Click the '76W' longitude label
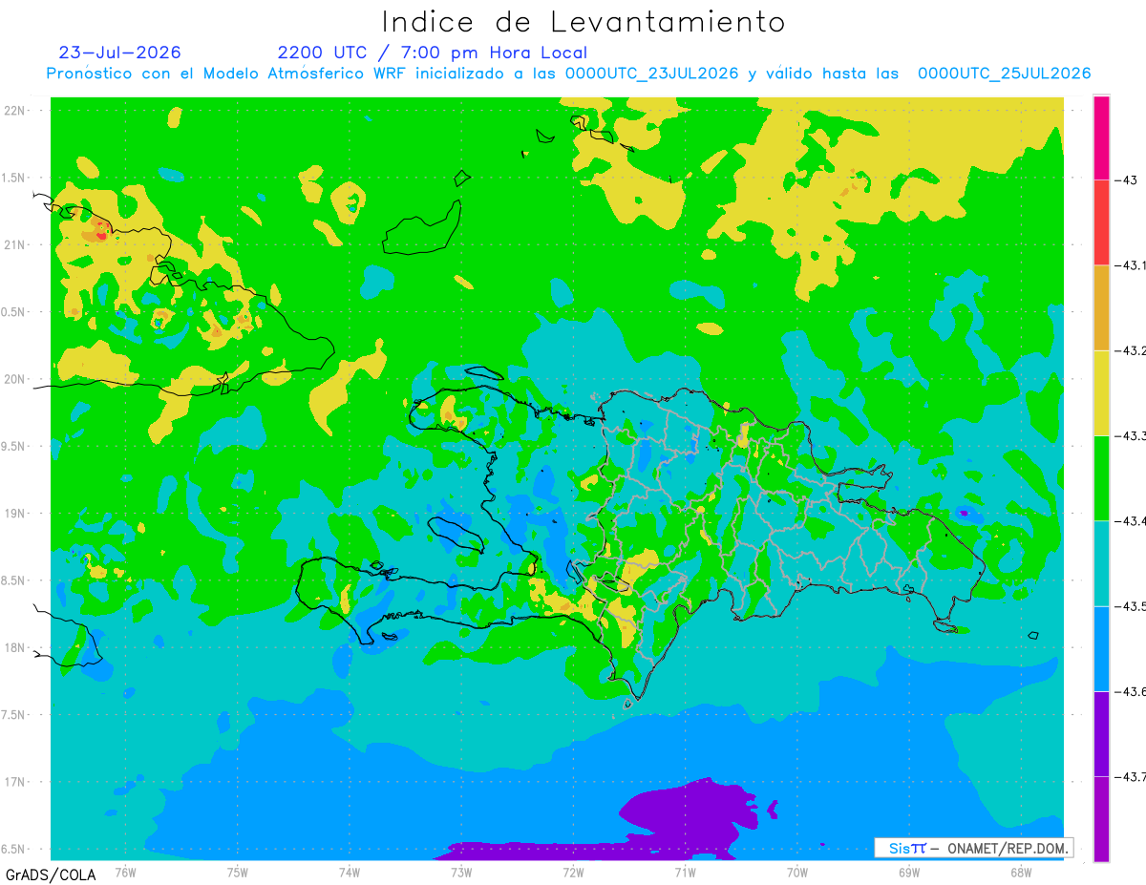The image size is (1146, 885). (125, 872)
